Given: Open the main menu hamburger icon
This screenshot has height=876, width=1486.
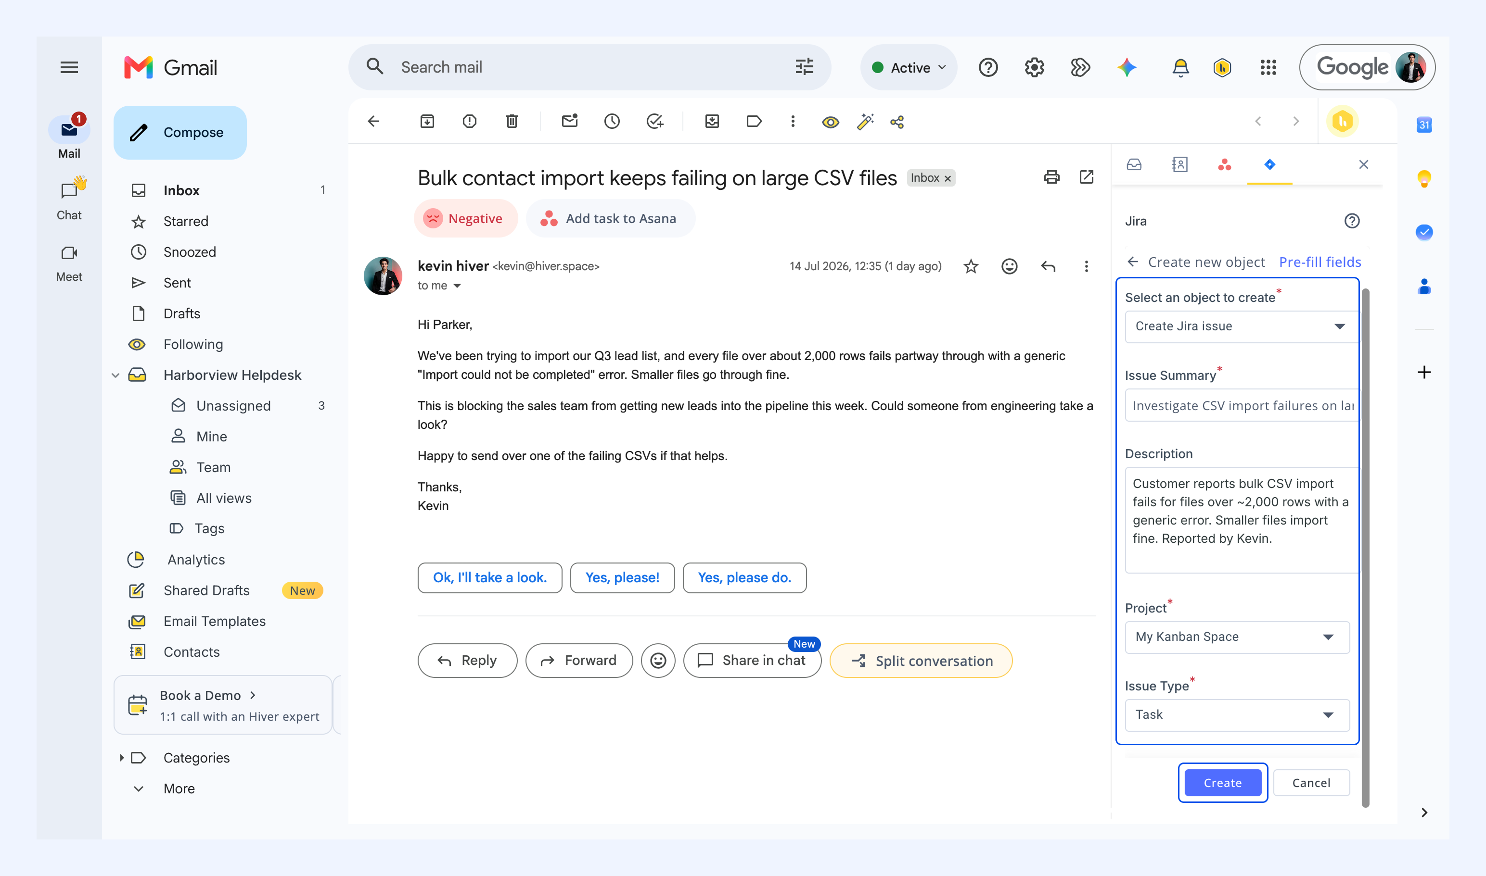Looking at the screenshot, I should click(x=69, y=67).
